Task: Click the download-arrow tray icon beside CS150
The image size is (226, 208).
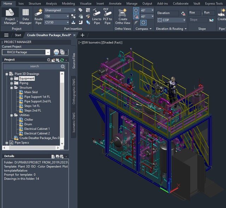Action: [x=73, y=22]
